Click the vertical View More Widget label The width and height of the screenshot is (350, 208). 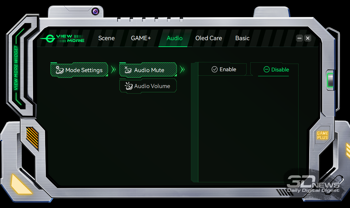coord(16,68)
